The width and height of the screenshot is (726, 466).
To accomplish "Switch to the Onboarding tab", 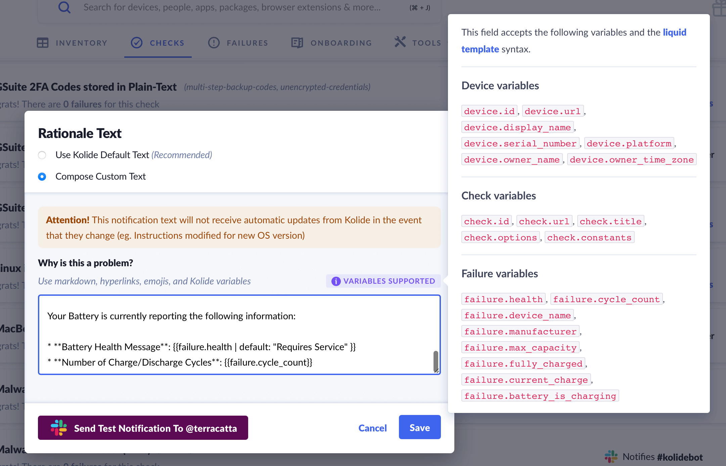I will [341, 43].
